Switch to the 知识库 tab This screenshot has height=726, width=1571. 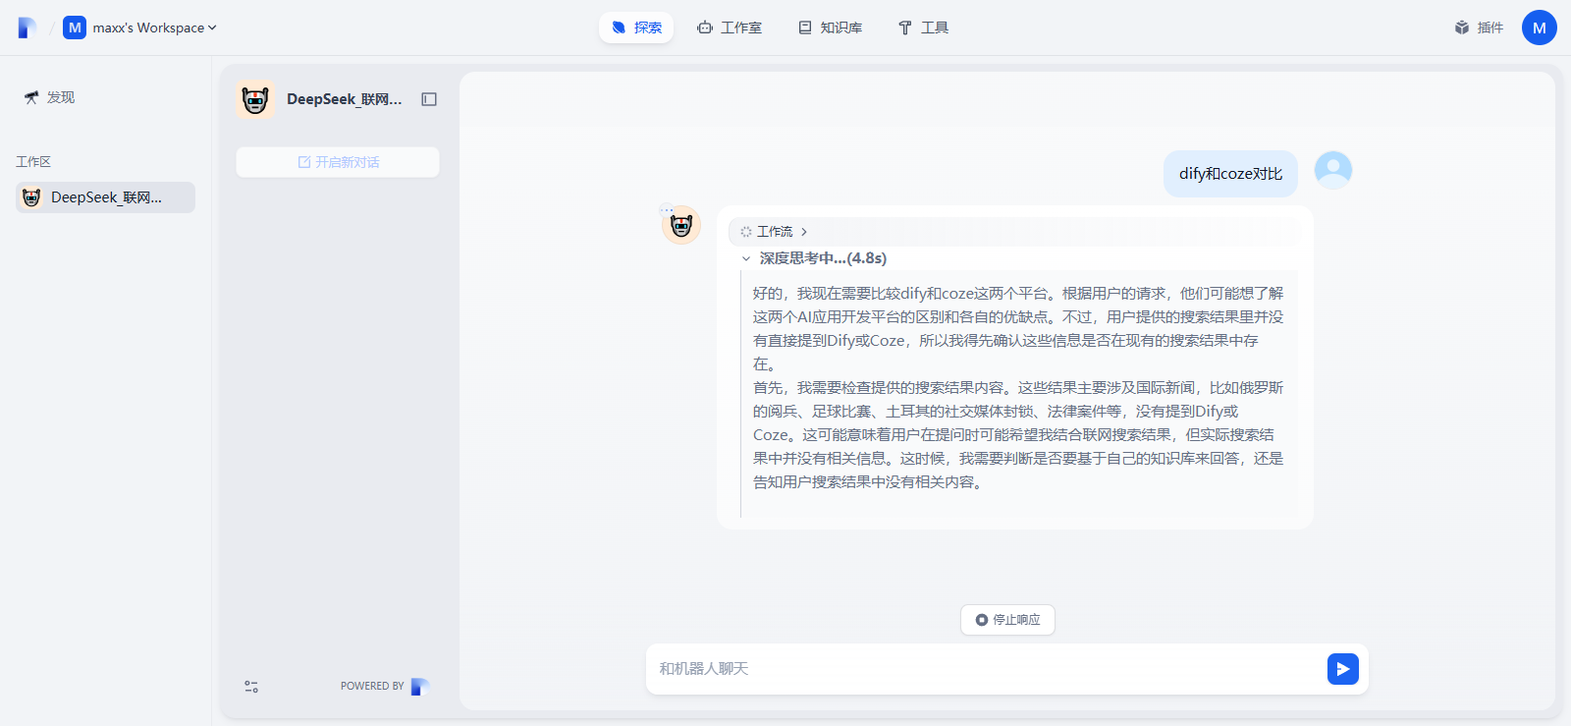(831, 28)
